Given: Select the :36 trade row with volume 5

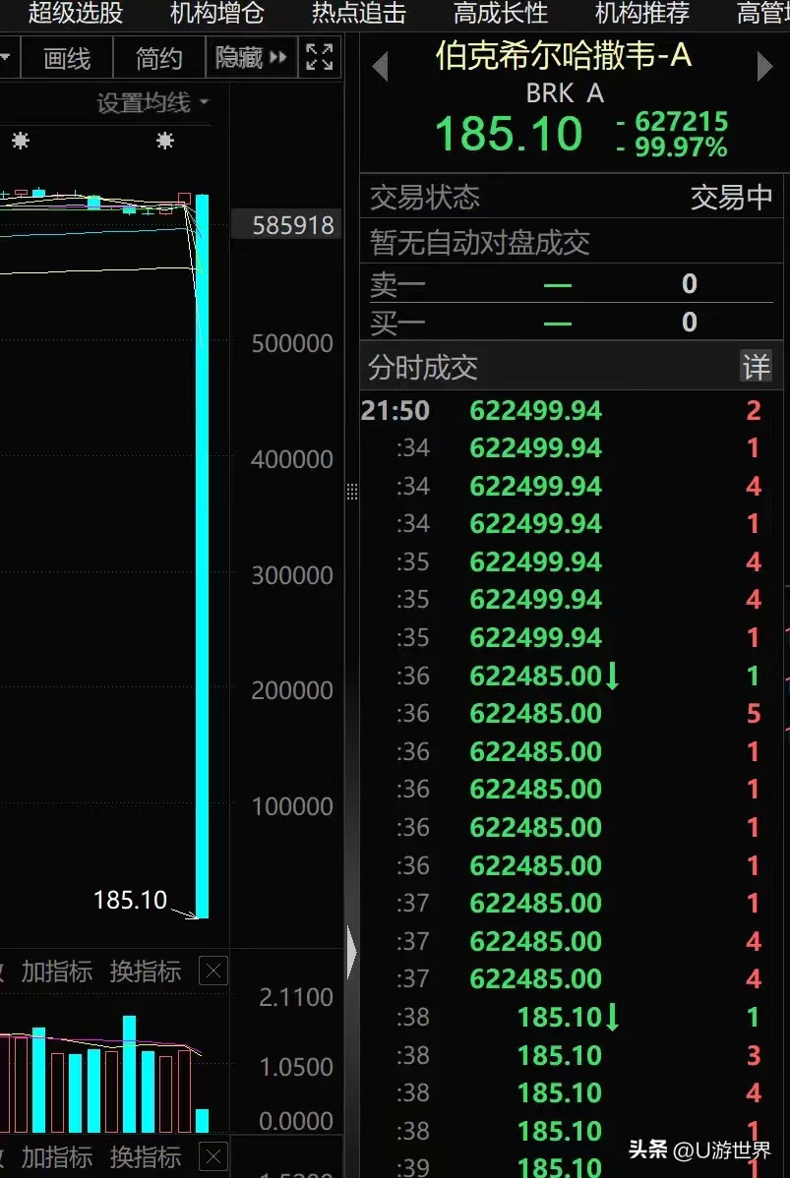Looking at the screenshot, I should [572, 713].
